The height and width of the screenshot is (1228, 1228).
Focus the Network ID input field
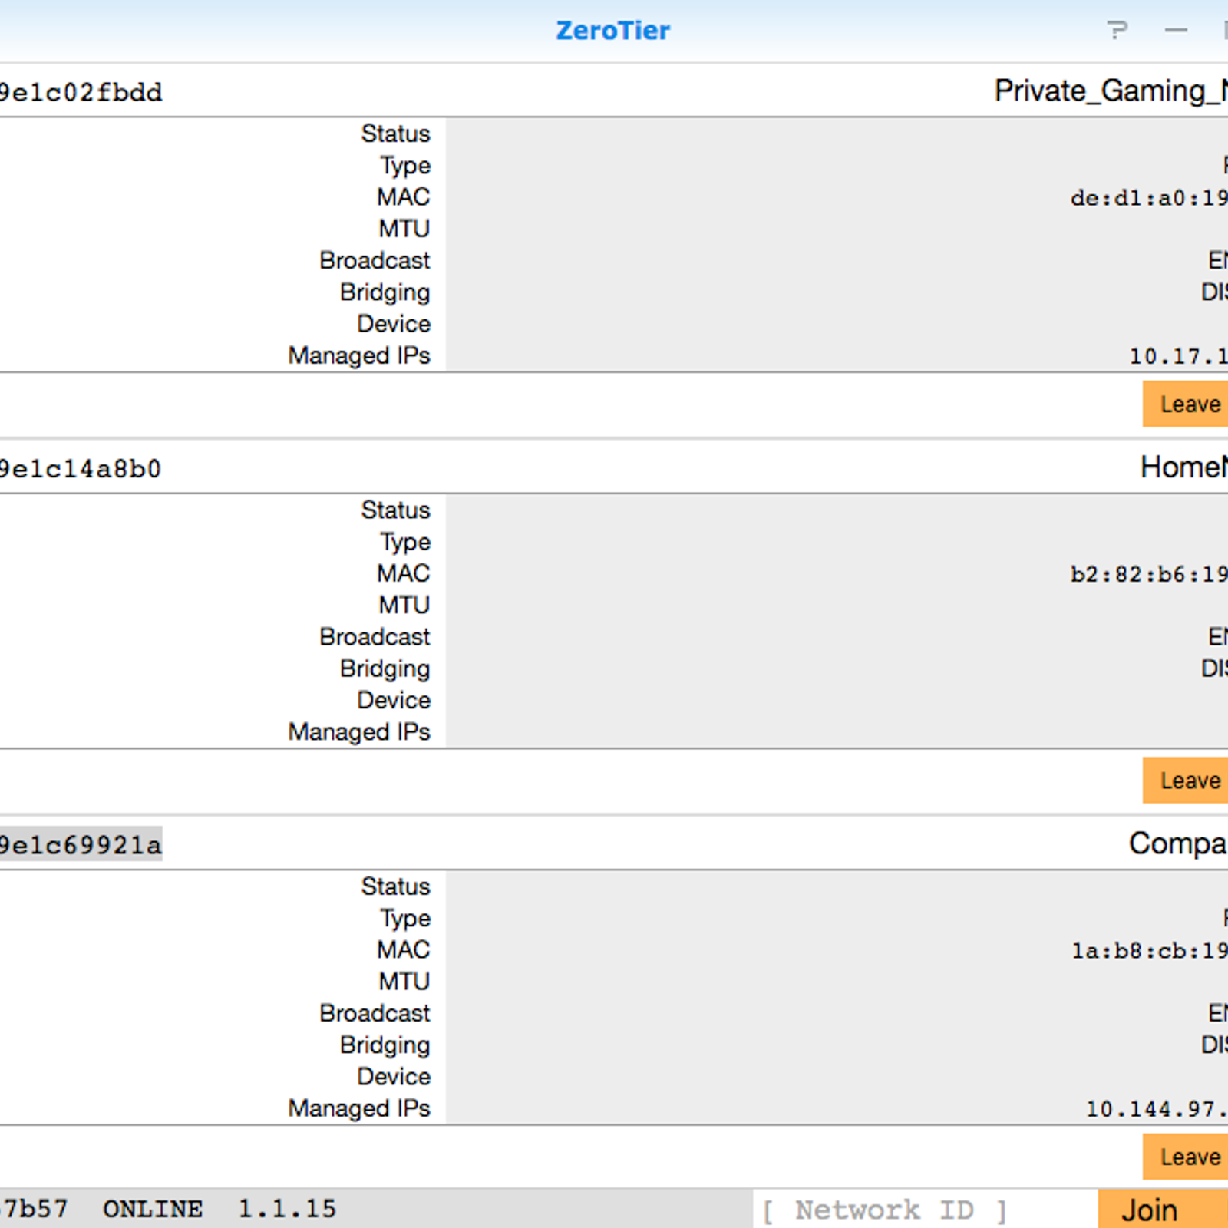tap(925, 1210)
